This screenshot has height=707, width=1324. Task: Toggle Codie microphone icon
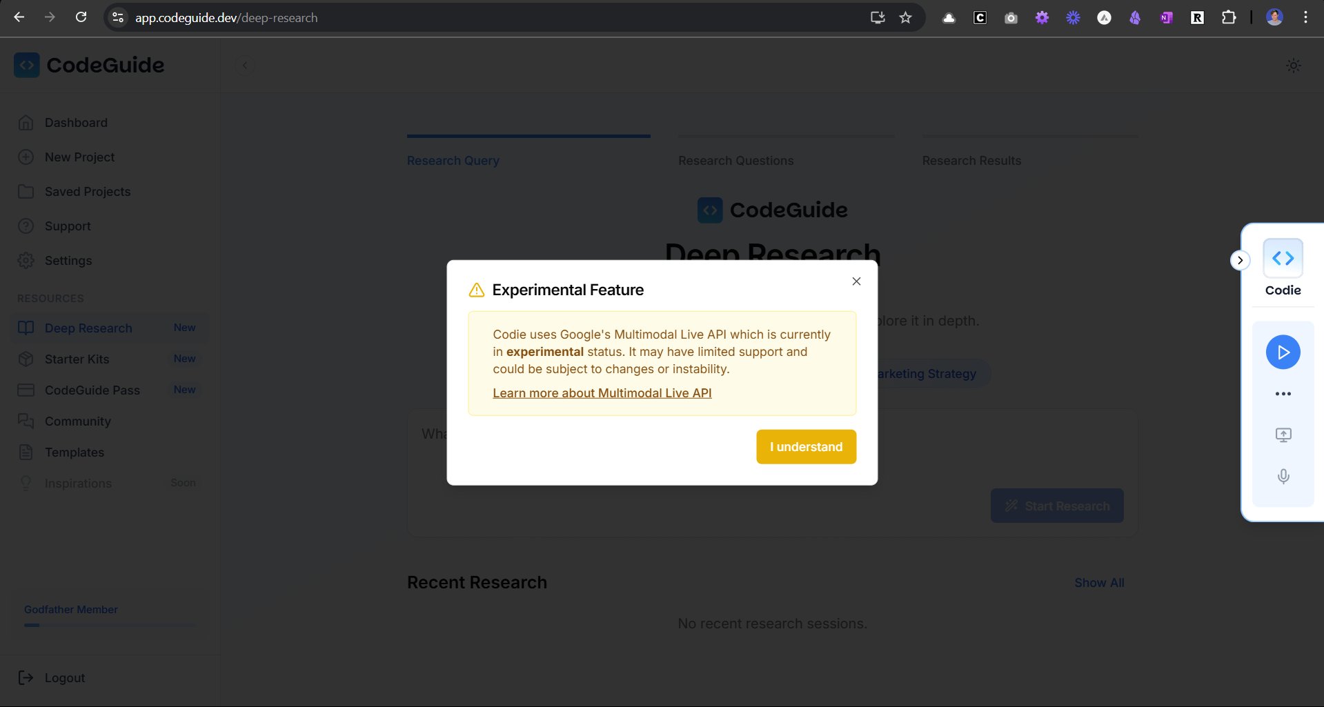click(1283, 477)
